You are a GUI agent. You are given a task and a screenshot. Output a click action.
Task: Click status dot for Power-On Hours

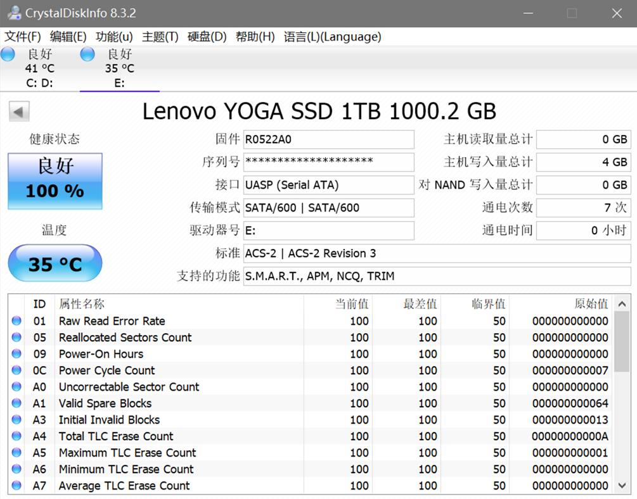click(x=16, y=353)
